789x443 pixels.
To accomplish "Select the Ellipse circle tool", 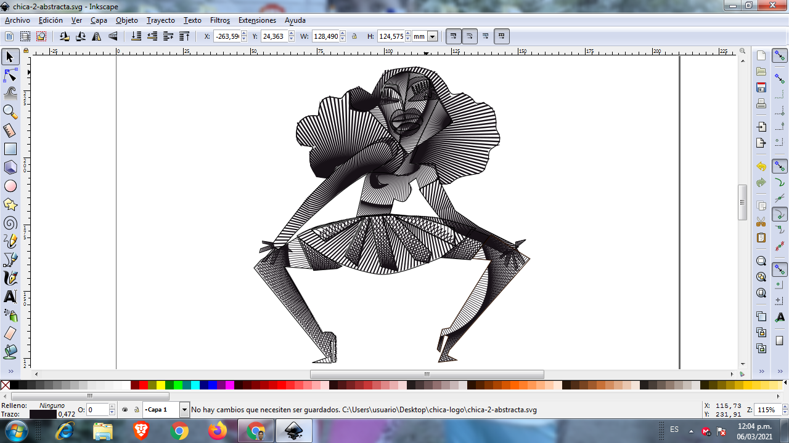I will [10, 186].
